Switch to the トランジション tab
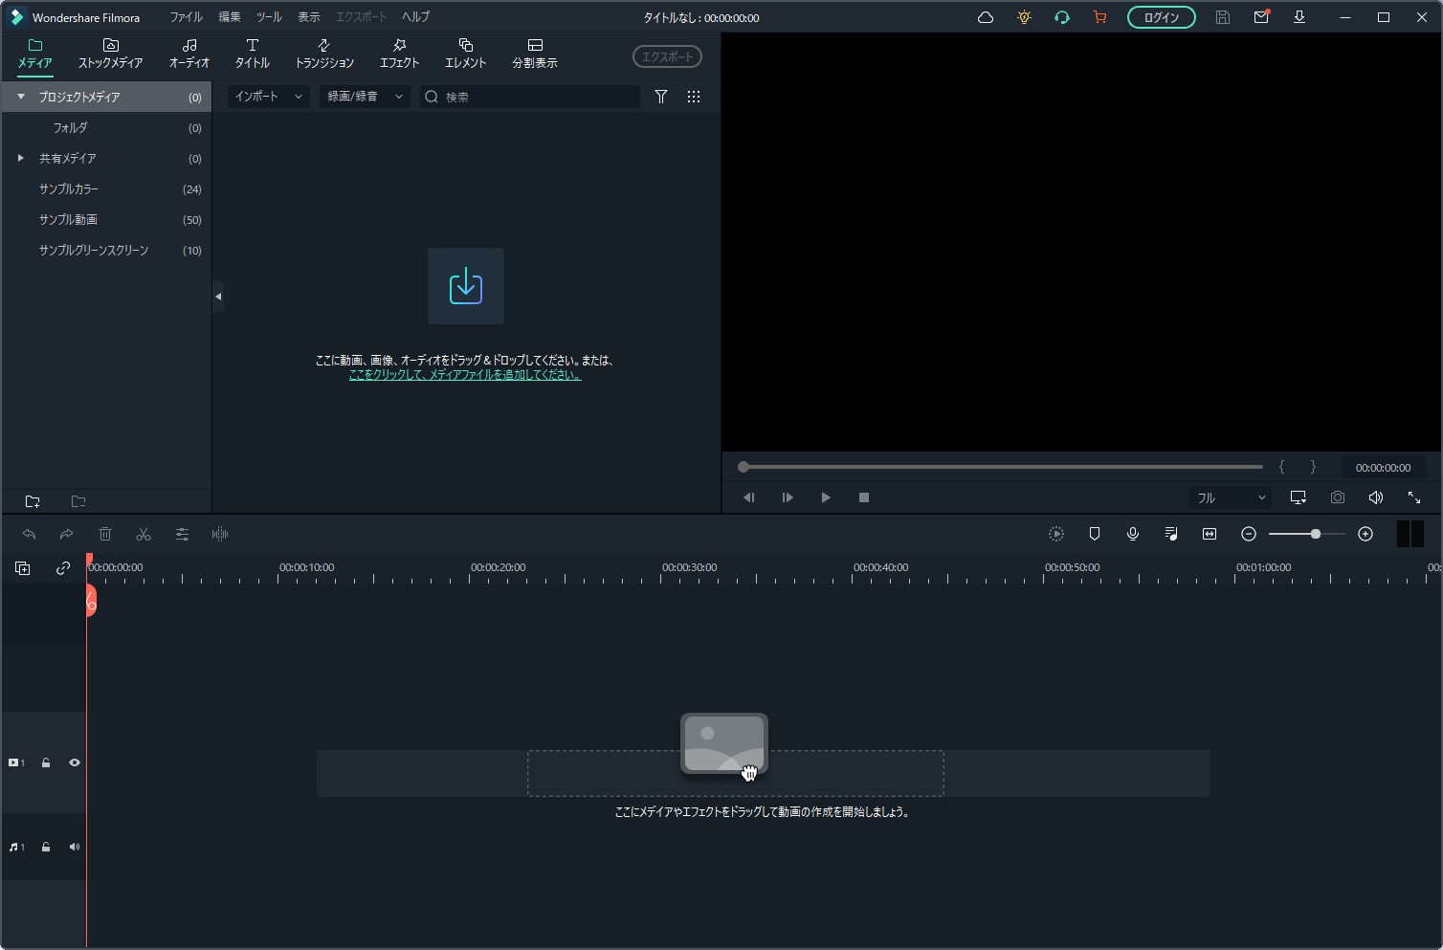This screenshot has width=1443, height=950. click(324, 54)
